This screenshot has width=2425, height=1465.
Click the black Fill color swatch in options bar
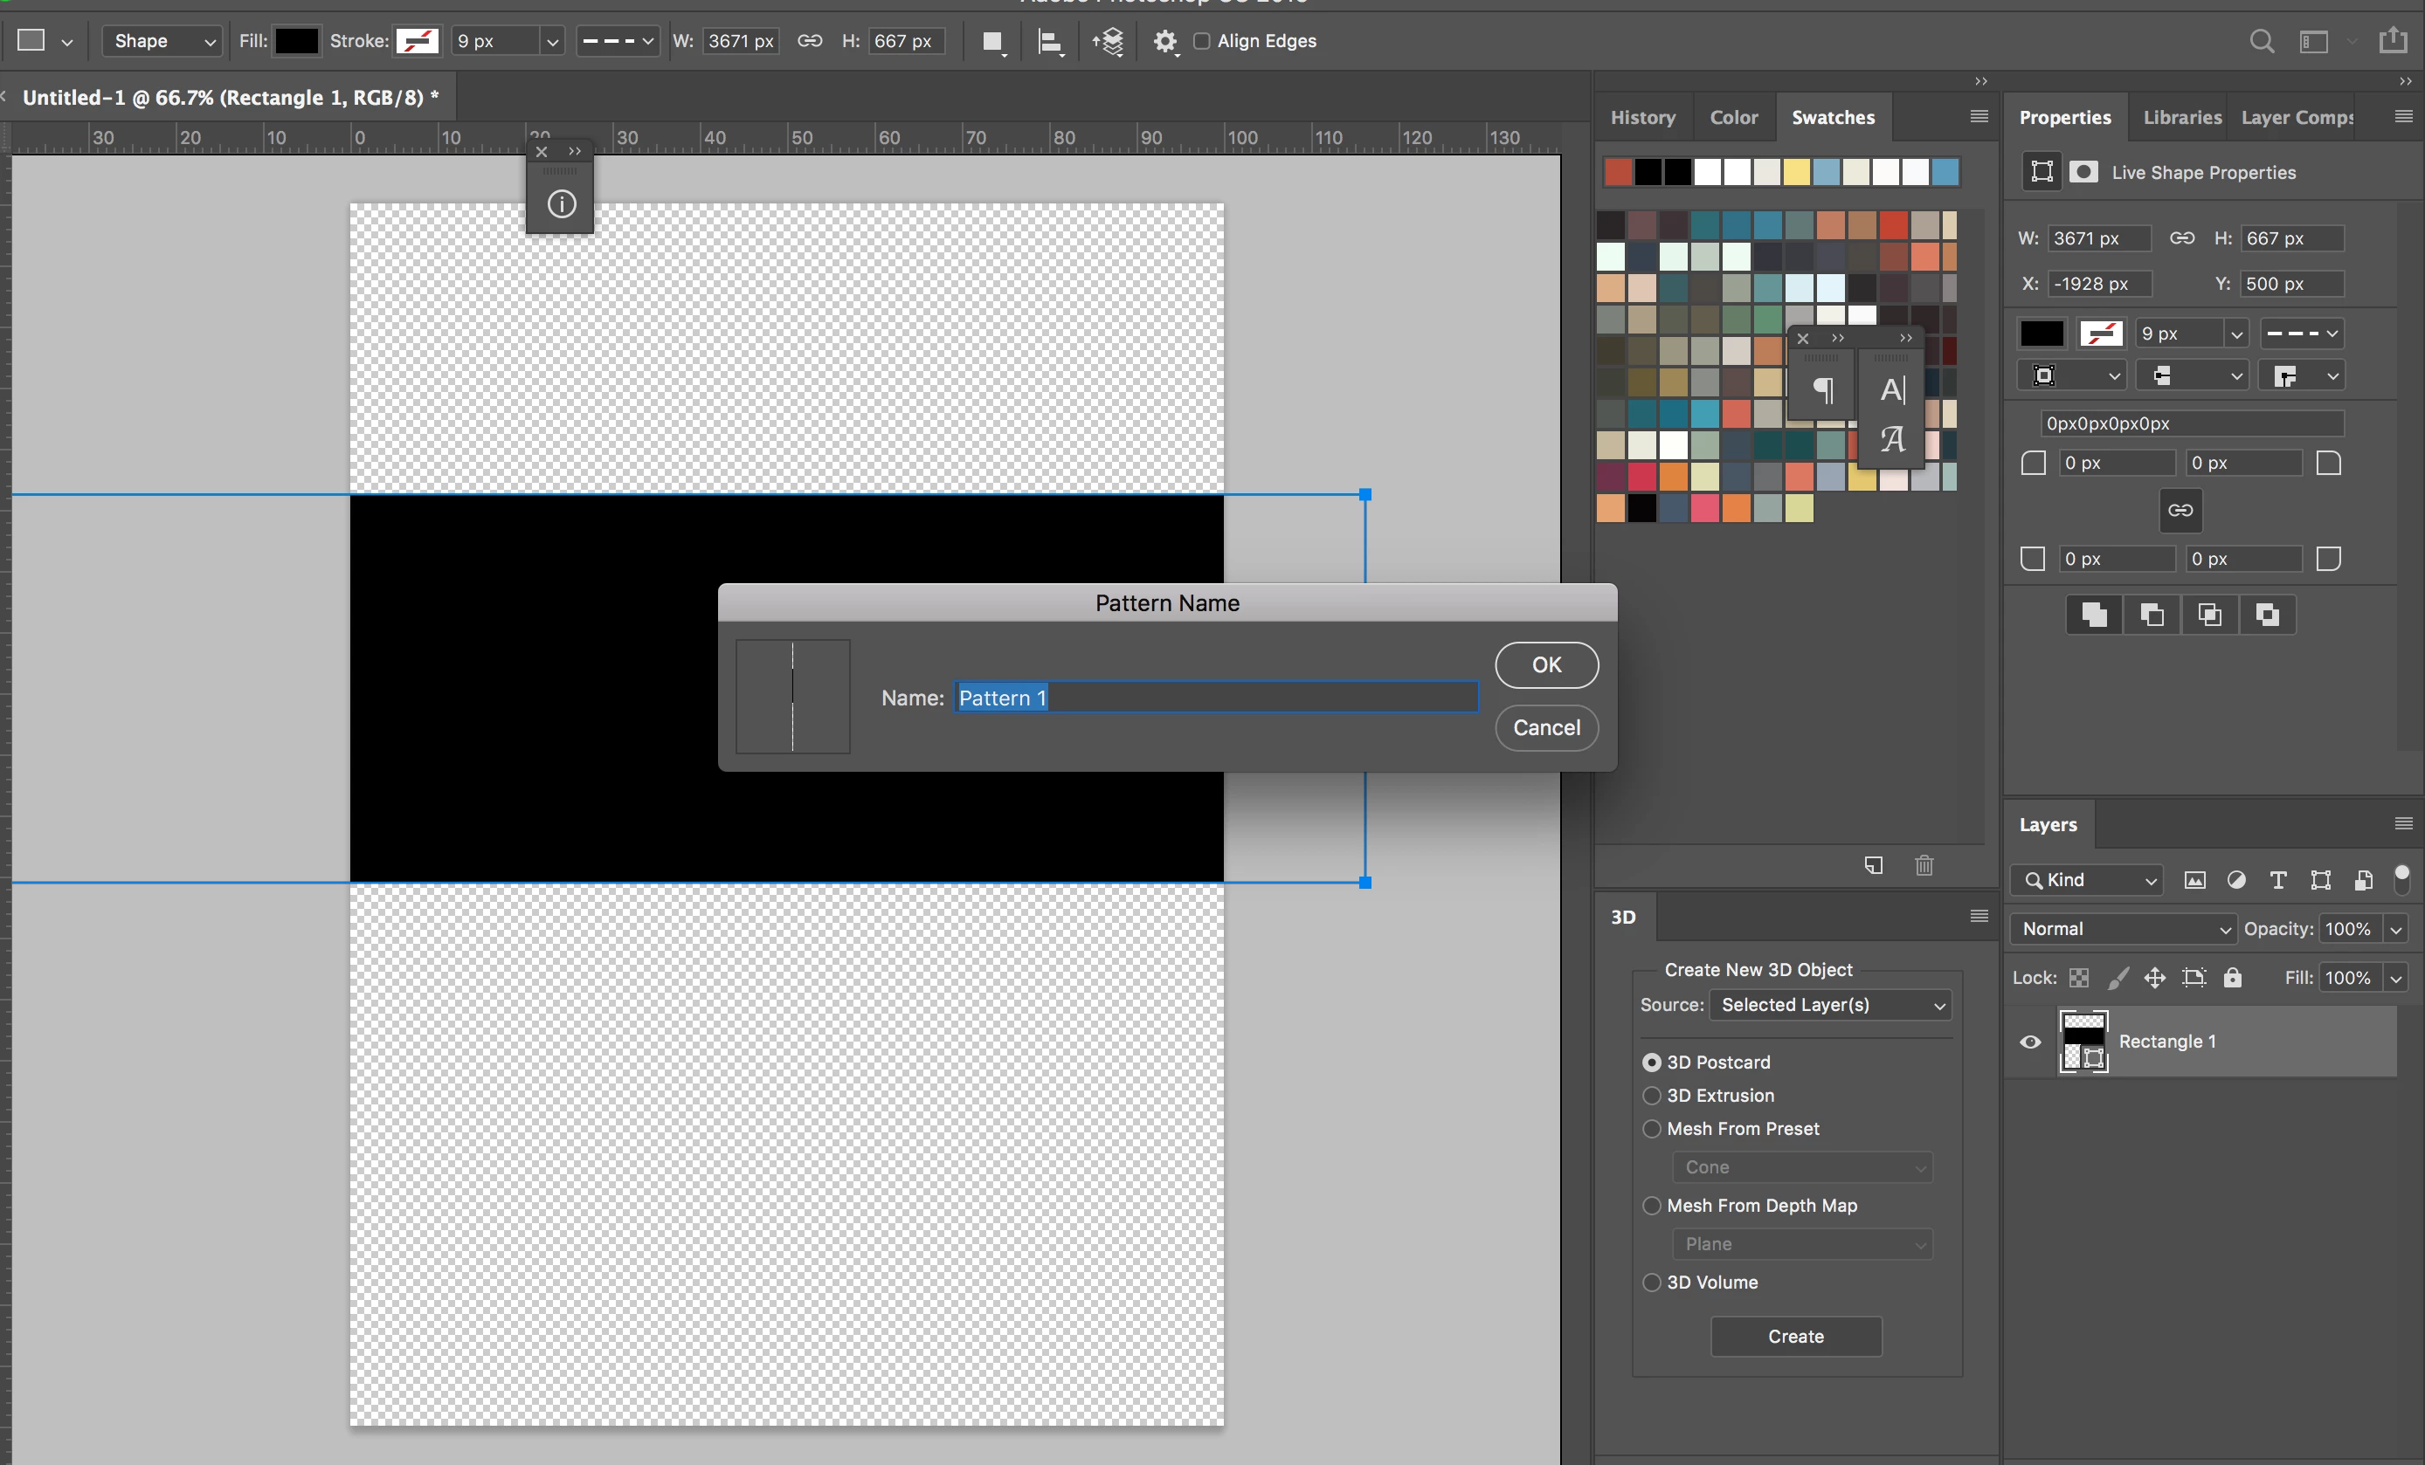(296, 41)
